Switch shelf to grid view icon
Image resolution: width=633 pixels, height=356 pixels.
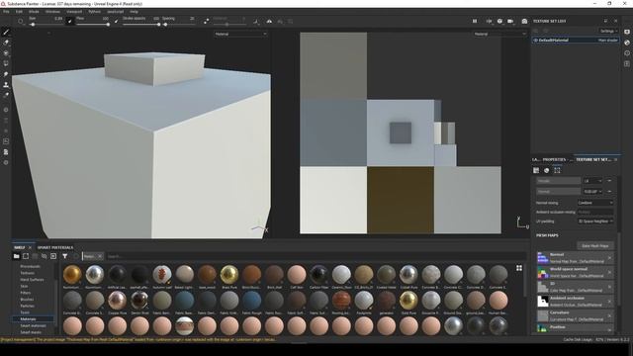click(519, 268)
